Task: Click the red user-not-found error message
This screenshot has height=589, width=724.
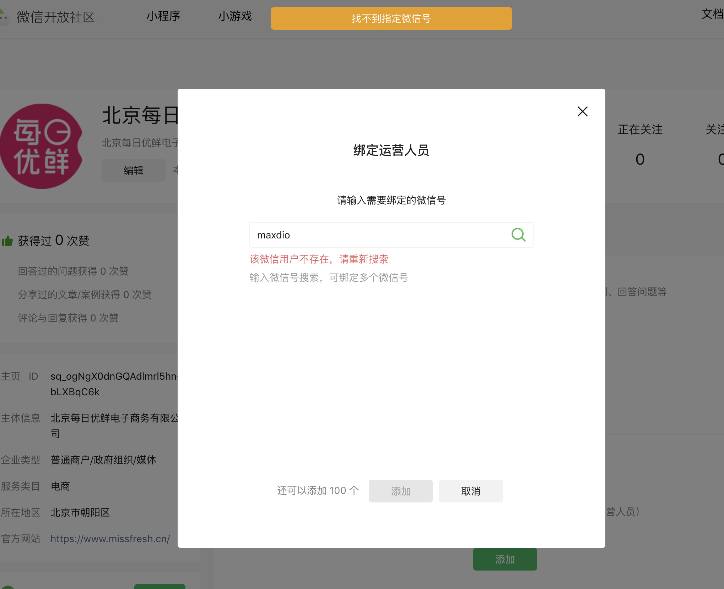Action: (x=319, y=259)
